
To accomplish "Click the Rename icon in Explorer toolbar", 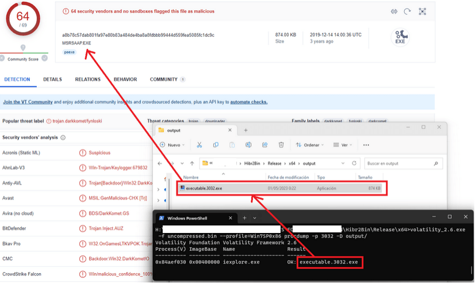I will pos(248,145).
